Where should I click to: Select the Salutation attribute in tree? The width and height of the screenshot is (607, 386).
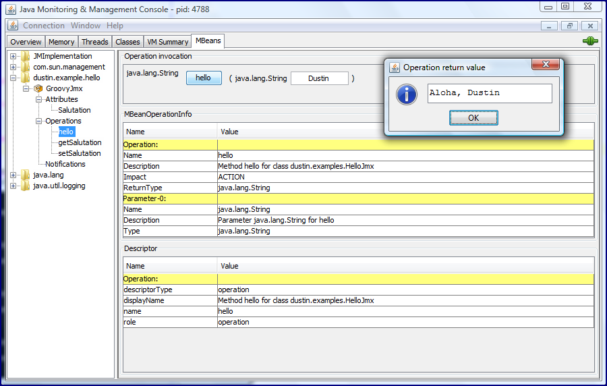(x=74, y=111)
